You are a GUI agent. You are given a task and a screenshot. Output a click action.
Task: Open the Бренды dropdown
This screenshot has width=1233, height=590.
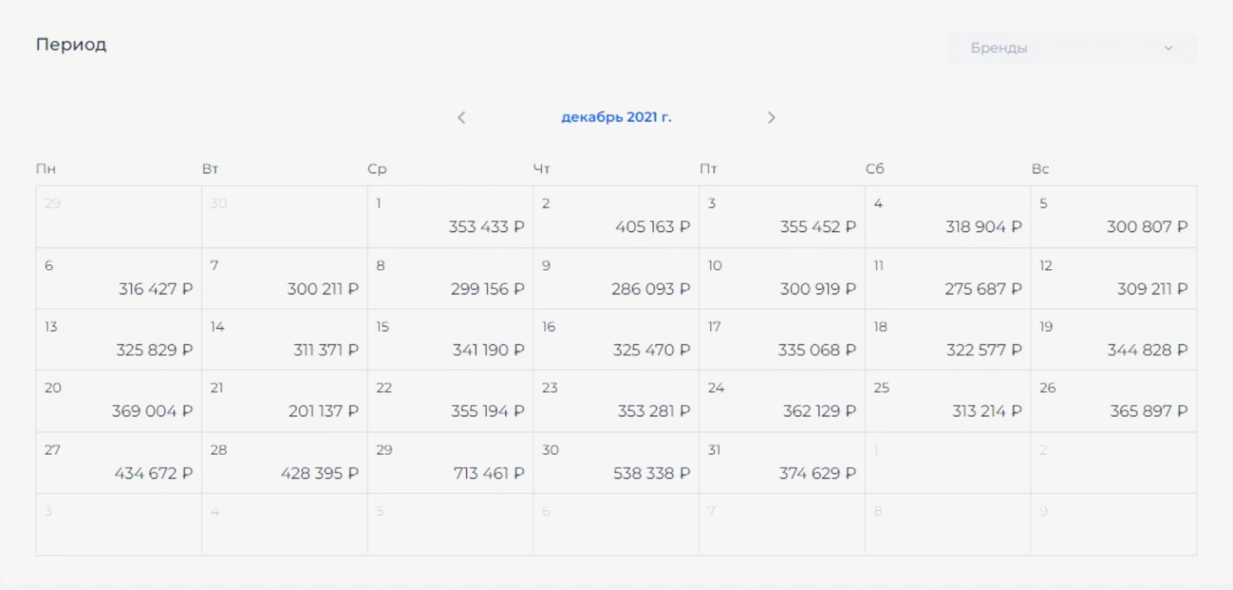1072,48
